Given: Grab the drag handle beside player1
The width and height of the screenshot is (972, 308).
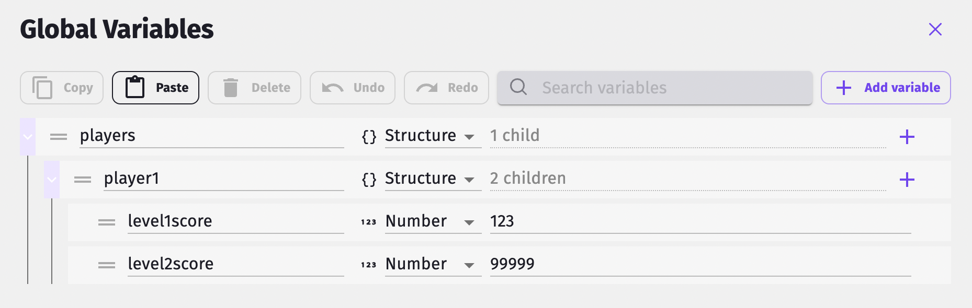Looking at the screenshot, I should 83,180.
